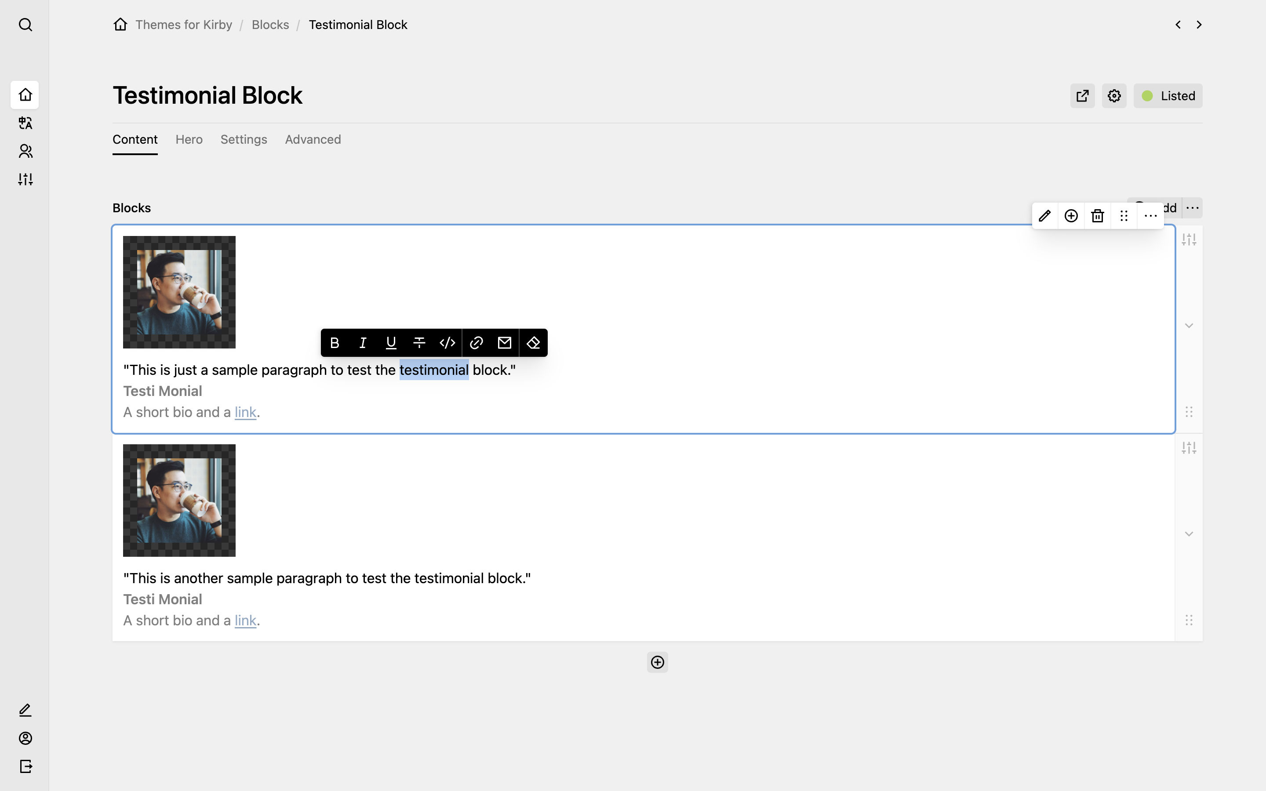The image size is (1266, 791).
Task: Open settings sliders for first testimonial
Action: [1189, 239]
